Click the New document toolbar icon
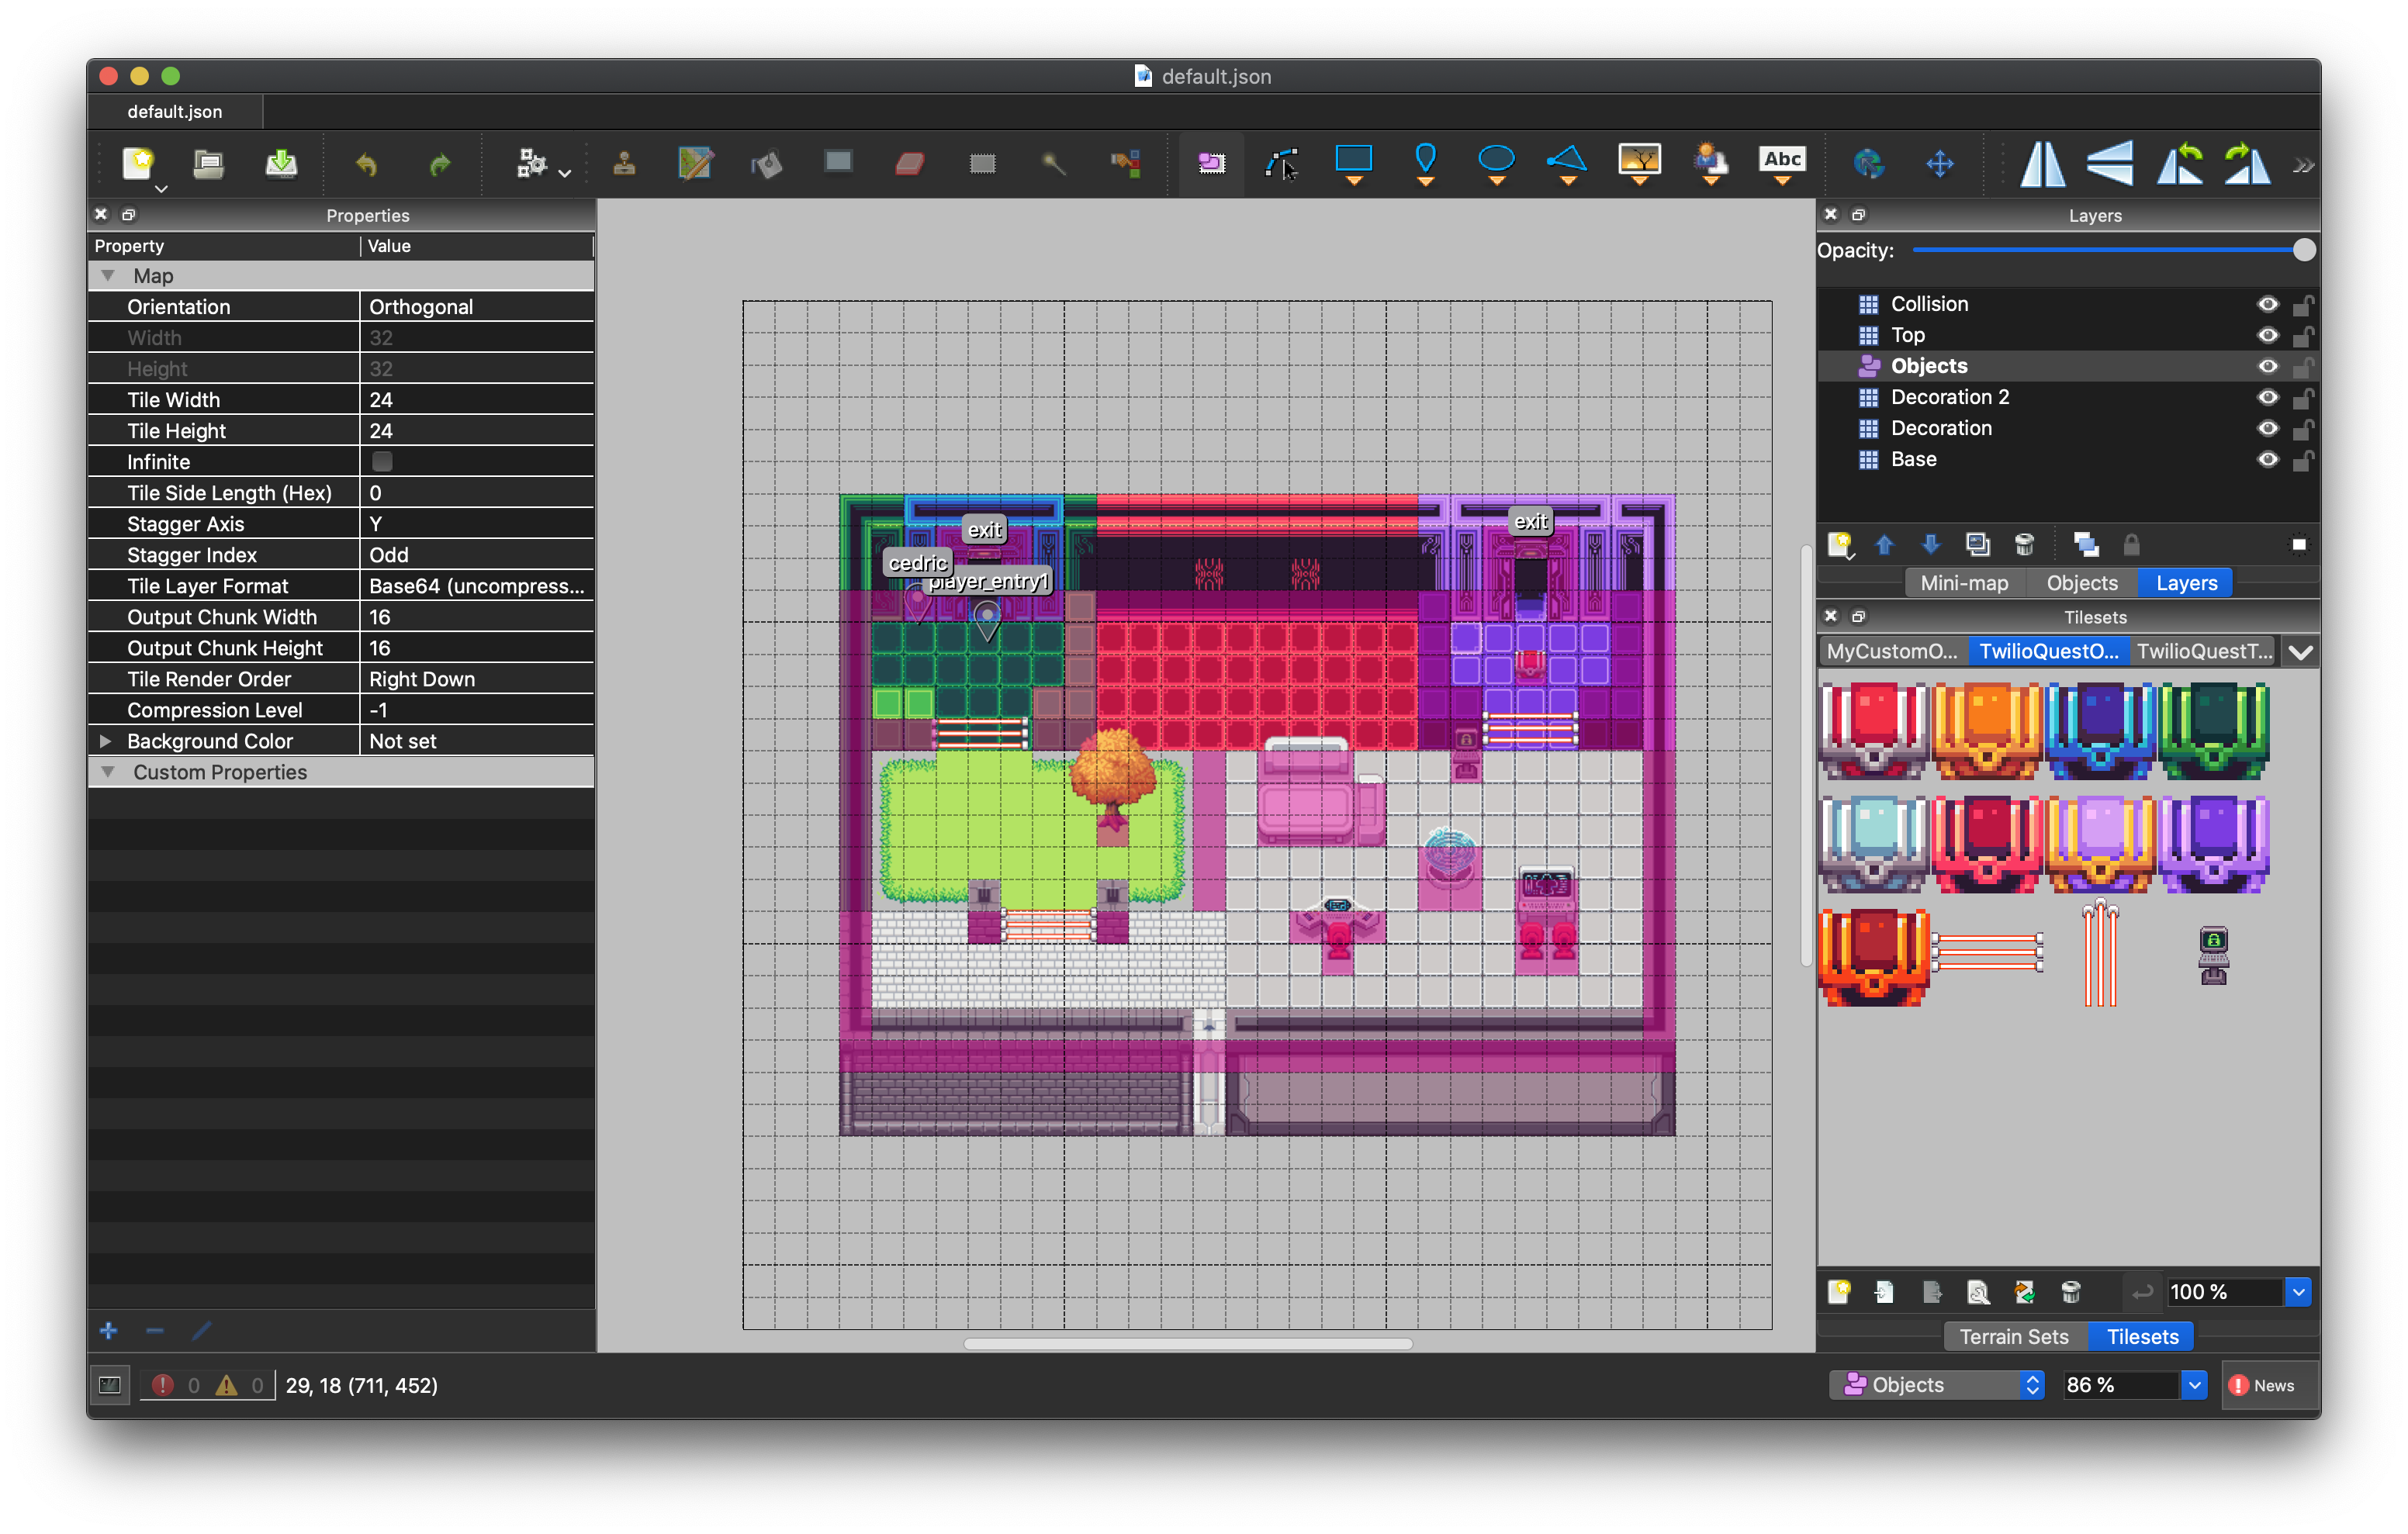The width and height of the screenshot is (2408, 1534). (x=138, y=163)
